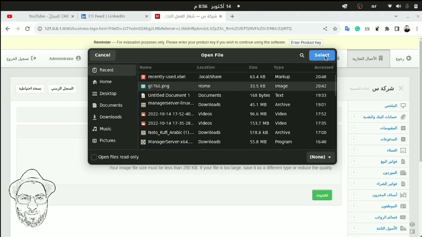
Task: Select Untitled Document 1 file
Action: tap(236, 95)
